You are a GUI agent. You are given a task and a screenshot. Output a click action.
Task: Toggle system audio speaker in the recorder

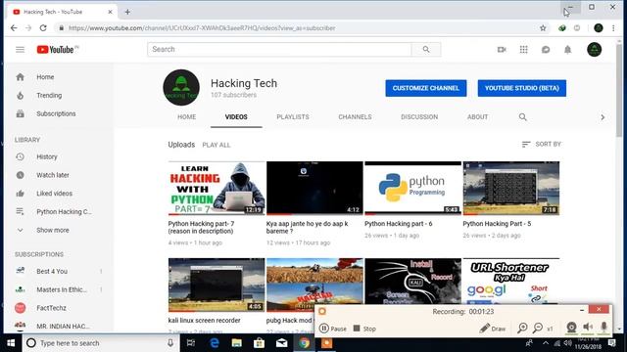(588, 328)
